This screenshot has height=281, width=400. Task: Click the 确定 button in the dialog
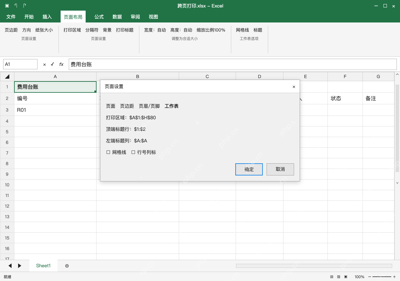pos(249,169)
